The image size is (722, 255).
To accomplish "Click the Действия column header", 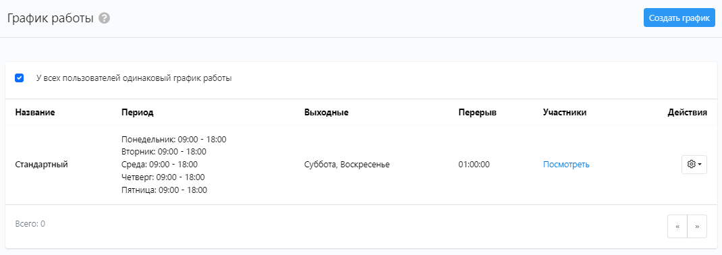I will point(687,112).
